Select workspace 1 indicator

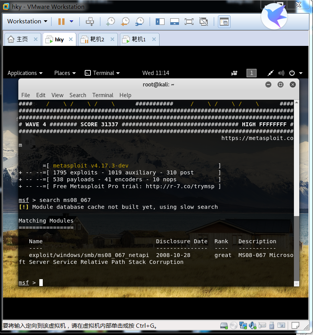click(x=252, y=73)
